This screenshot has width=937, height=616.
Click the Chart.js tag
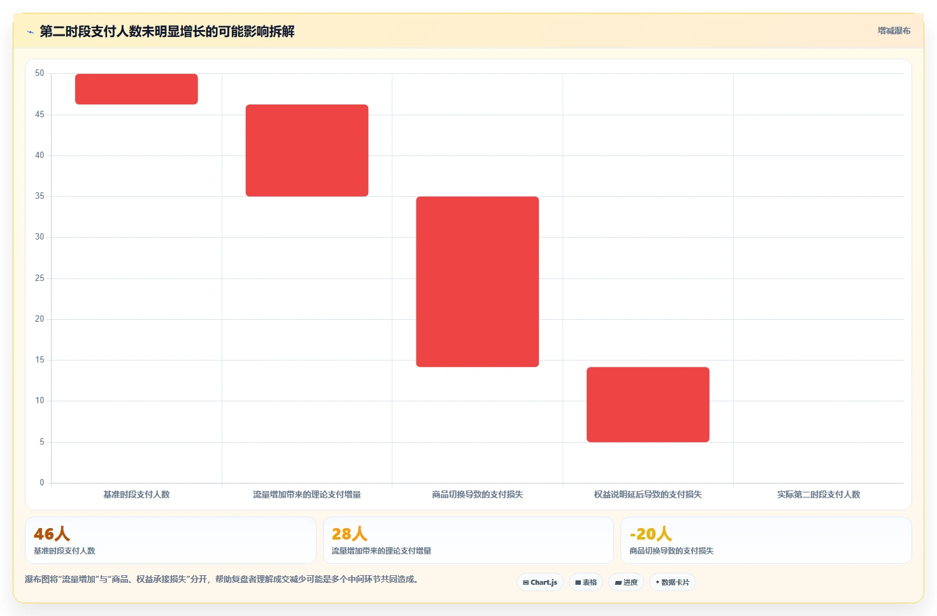coord(540,582)
